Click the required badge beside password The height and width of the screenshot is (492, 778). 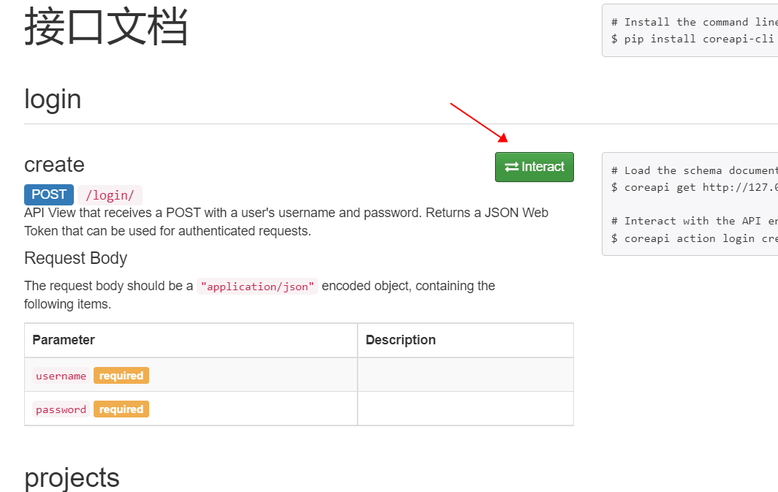click(121, 409)
